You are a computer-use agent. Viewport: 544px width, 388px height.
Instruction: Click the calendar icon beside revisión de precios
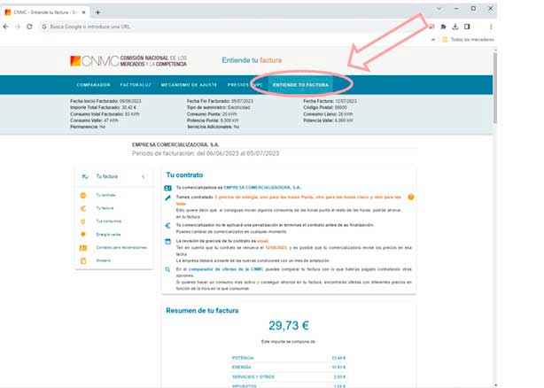[x=168, y=241]
